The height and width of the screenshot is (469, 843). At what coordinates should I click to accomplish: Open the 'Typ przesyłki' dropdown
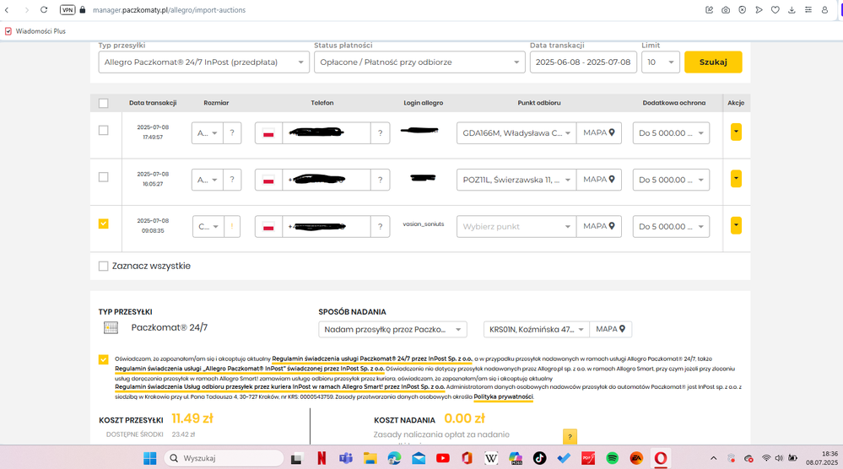point(203,62)
